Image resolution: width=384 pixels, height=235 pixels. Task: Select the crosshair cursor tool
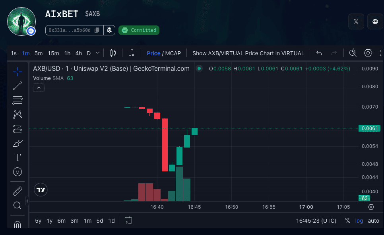coord(17,72)
